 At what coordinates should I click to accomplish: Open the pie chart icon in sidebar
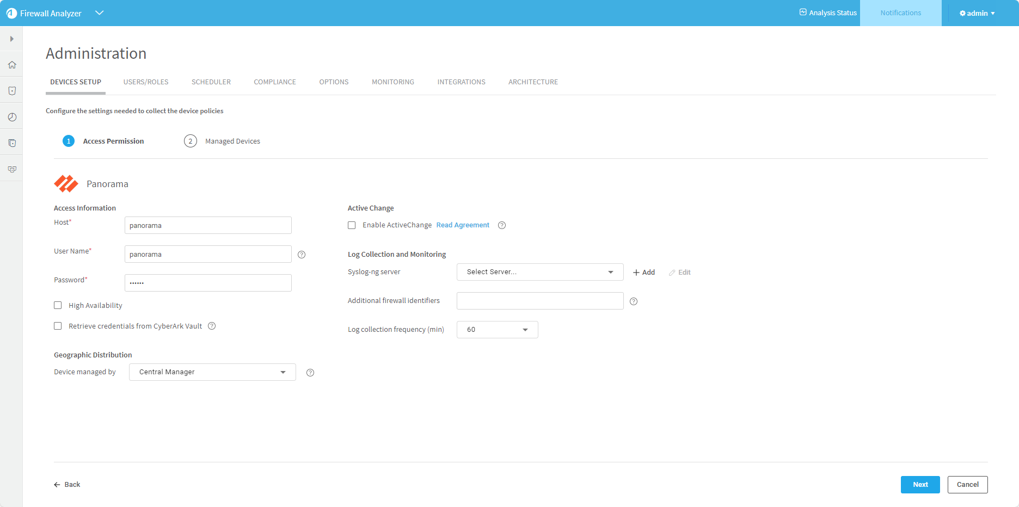tap(12, 117)
